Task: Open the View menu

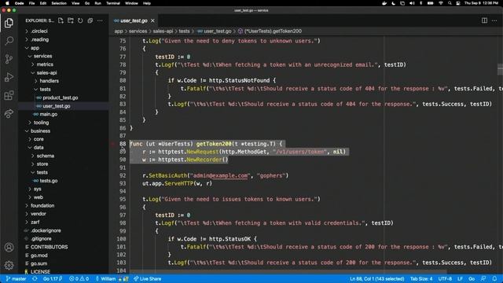Action: coord(75,3)
